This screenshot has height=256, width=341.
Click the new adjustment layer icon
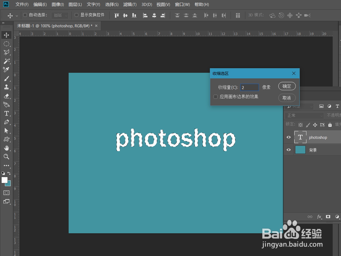pos(337,217)
